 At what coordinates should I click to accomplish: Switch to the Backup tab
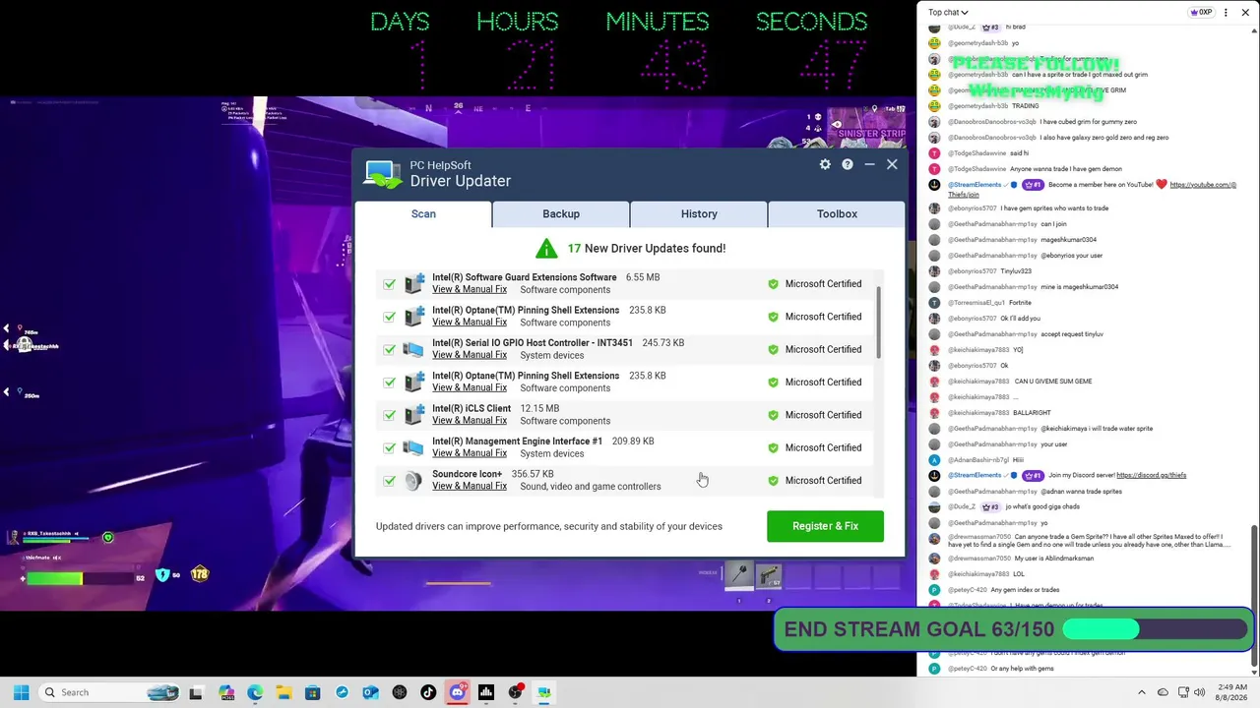561,213
